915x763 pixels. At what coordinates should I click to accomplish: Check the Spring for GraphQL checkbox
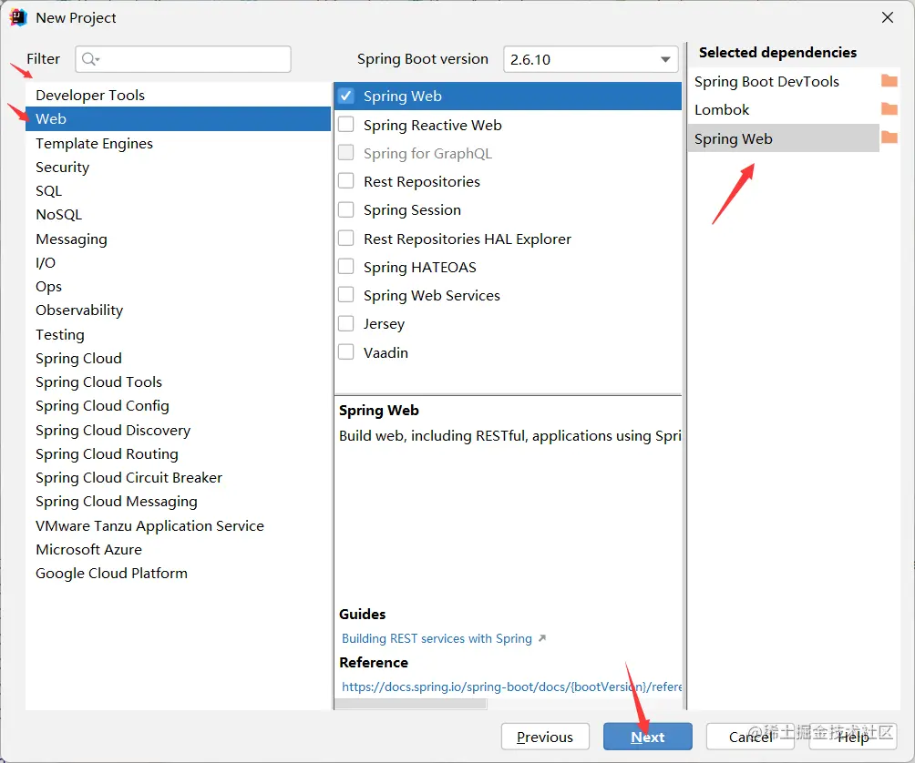pyautogui.click(x=346, y=153)
